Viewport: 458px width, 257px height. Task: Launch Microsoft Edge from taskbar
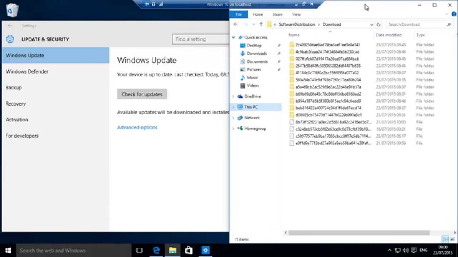[156, 250]
